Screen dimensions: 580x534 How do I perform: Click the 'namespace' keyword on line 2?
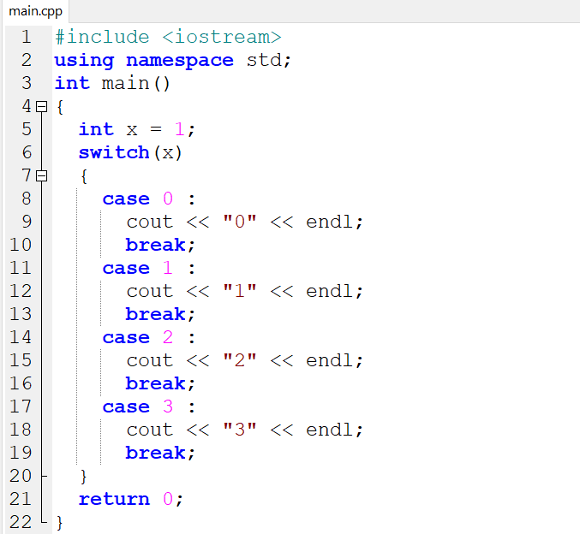(180, 61)
